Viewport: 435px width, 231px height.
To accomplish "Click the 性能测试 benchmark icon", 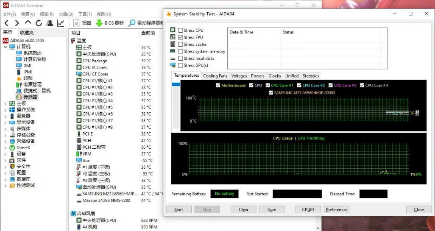I will click(12, 186).
